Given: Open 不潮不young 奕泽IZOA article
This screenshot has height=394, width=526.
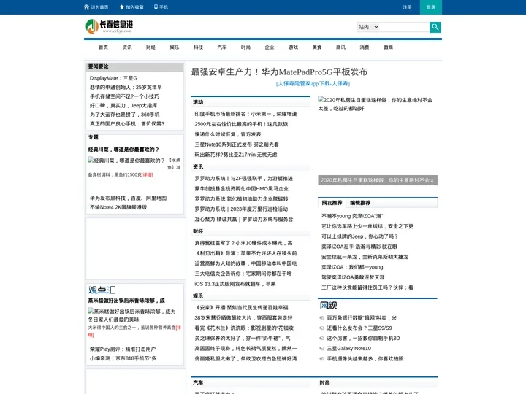Looking at the screenshot, I should (x=352, y=216).
